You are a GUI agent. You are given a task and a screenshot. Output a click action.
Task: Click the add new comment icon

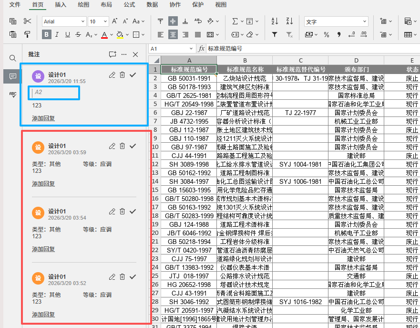coord(113,54)
